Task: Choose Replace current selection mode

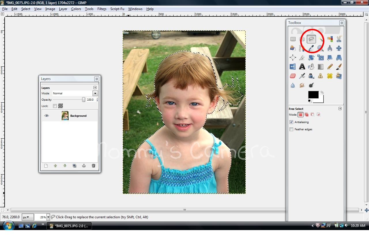Action: click(x=301, y=114)
